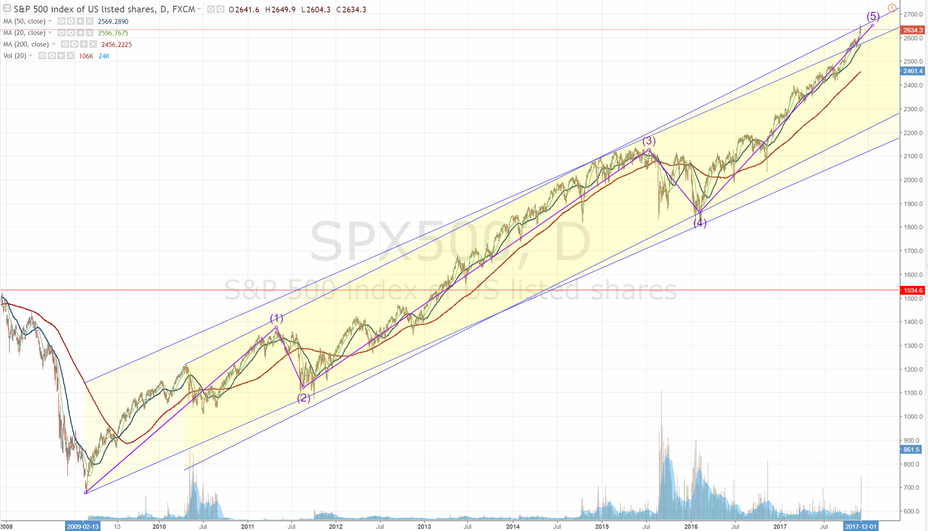Select the Elliott wave label (4)
The image size is (928, 531).
click(700, 223)
